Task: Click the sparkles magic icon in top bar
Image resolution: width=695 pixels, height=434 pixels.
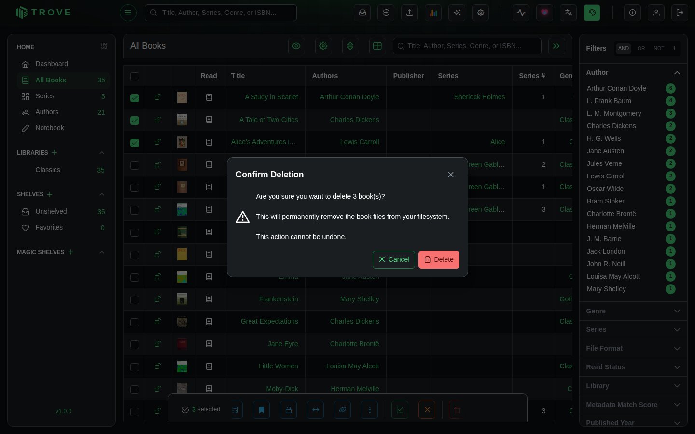Action: click(457, 13)
